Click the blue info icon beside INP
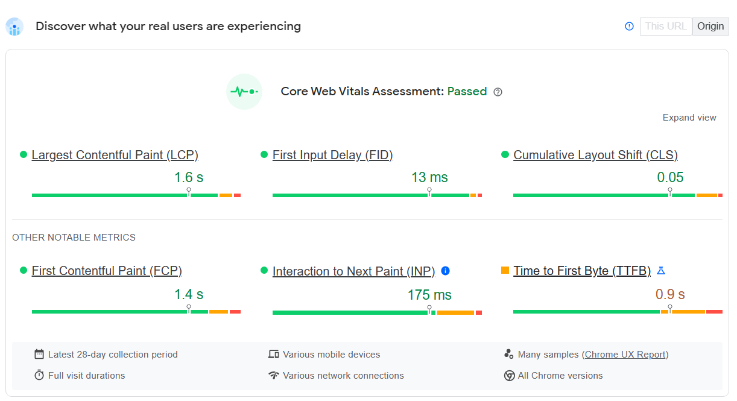The width and height of the screenshot is (737, 401). click(445, 271)
